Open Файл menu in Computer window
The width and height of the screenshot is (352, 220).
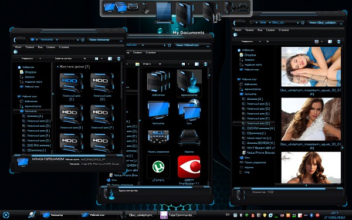[18, 47]
